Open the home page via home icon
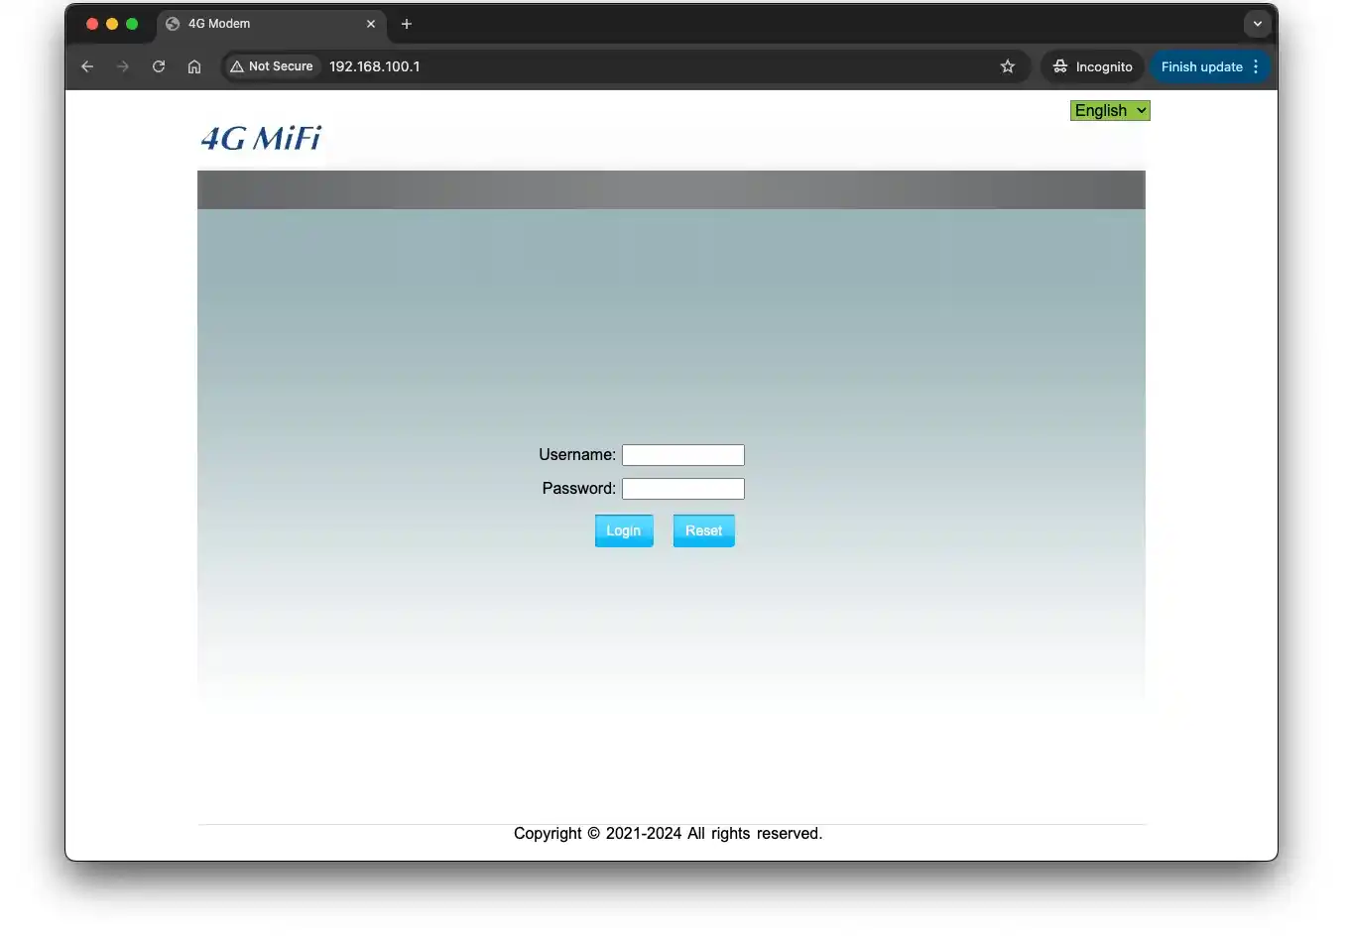Image resolution: width=1349 pixels, height=936 pixels. (194, 66)
